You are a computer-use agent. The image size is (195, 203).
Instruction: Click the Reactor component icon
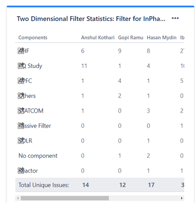21,171
